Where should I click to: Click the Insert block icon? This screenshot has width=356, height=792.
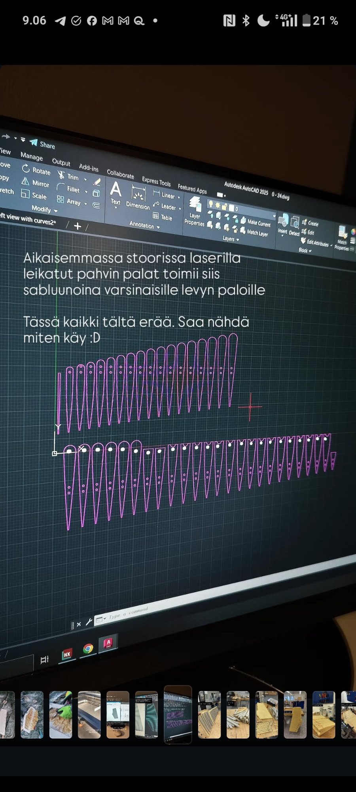coord(282,224)
